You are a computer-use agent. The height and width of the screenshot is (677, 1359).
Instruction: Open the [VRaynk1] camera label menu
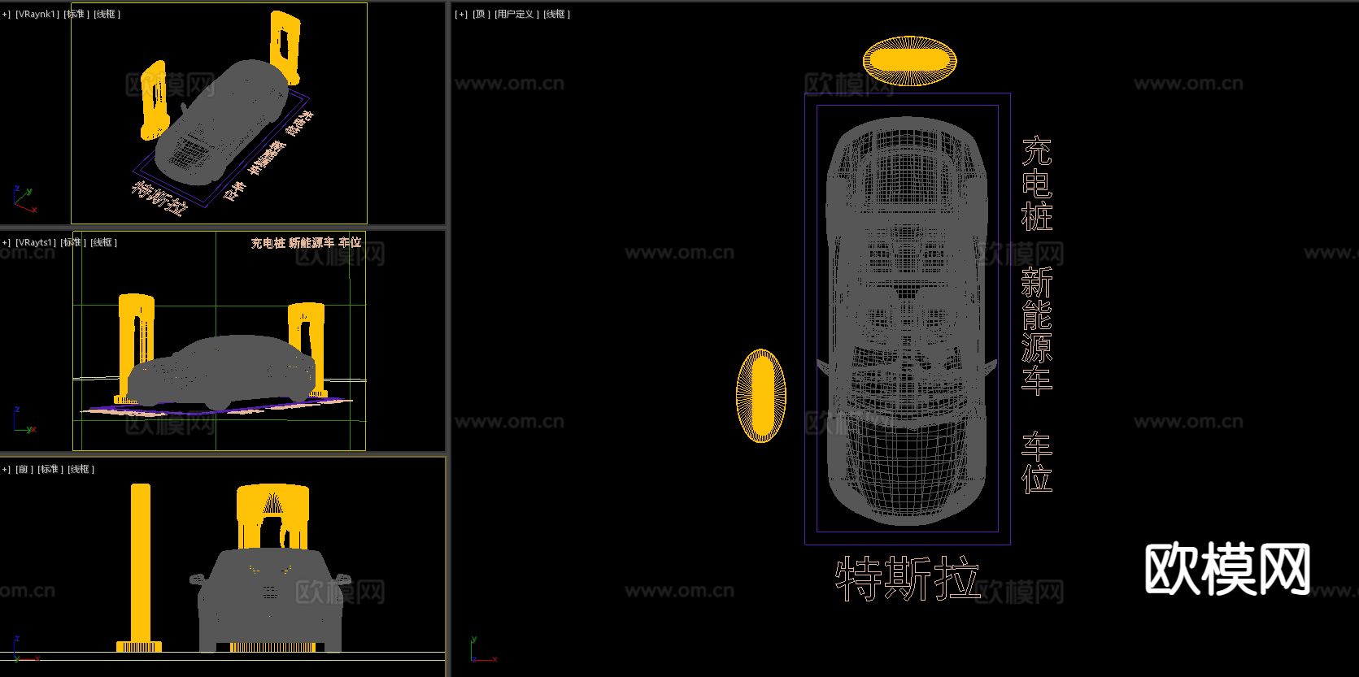(x=37, y=15)
